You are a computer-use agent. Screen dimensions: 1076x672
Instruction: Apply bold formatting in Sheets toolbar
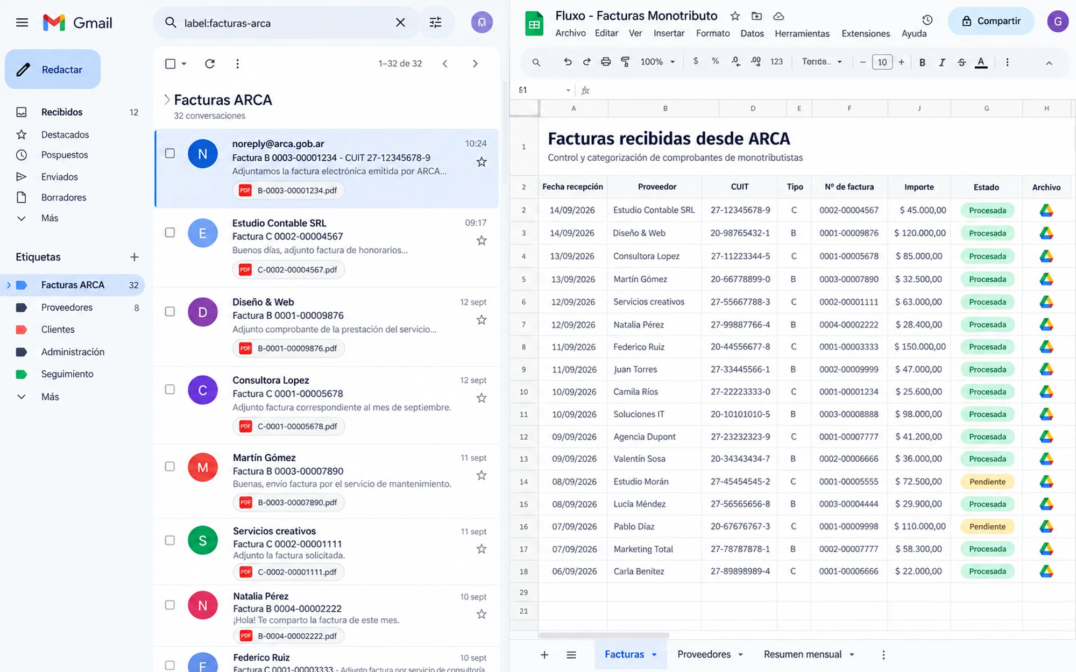coord(922,62)
